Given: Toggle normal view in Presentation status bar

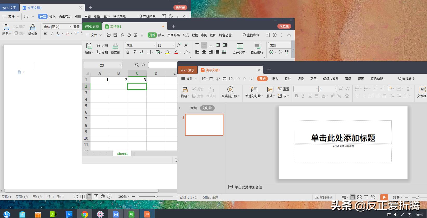Looking at the screenshot, I should (x=353, y=197).
